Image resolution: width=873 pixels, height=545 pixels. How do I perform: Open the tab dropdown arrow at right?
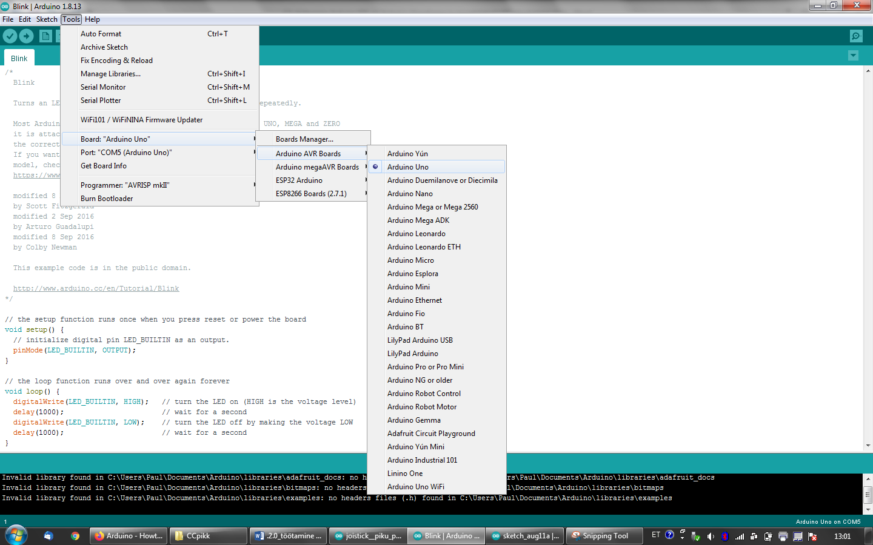pyautogui.click(x=853, y=56)
